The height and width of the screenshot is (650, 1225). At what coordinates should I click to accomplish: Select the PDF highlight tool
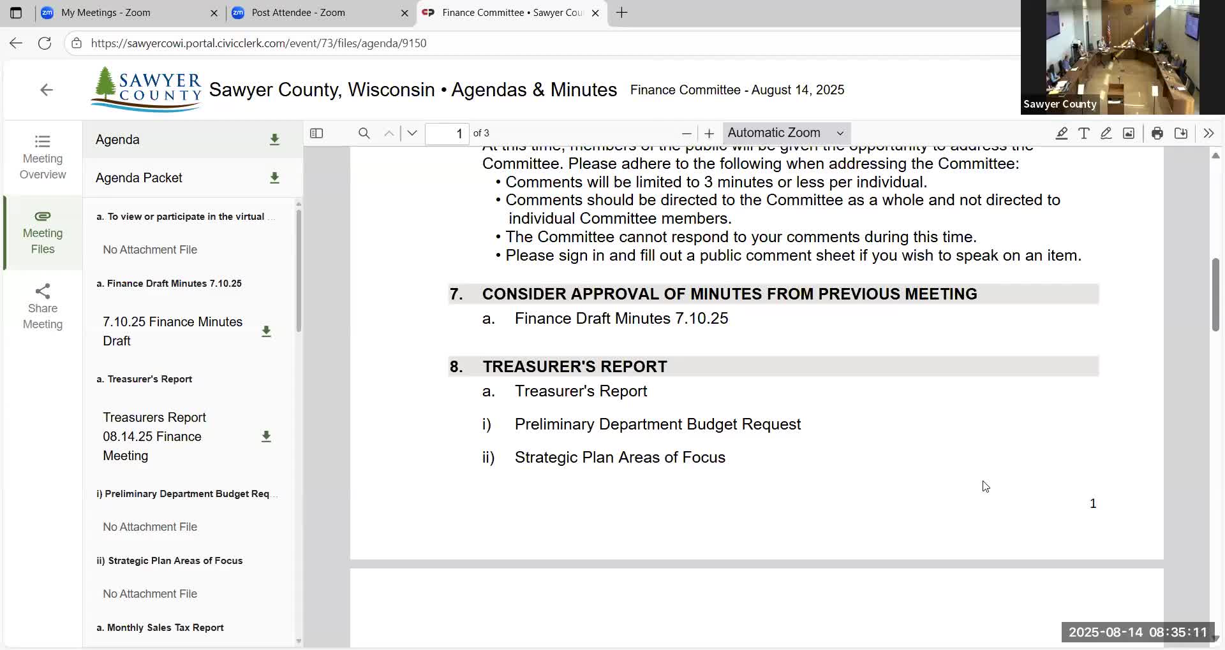tap(1062, 133)
